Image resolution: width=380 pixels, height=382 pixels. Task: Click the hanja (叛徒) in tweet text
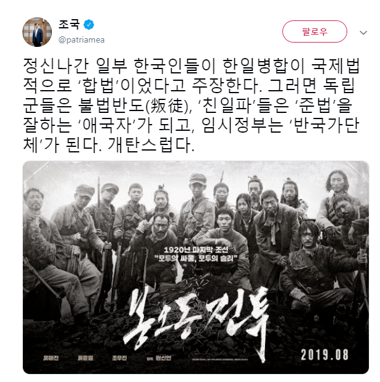point(169,106)
